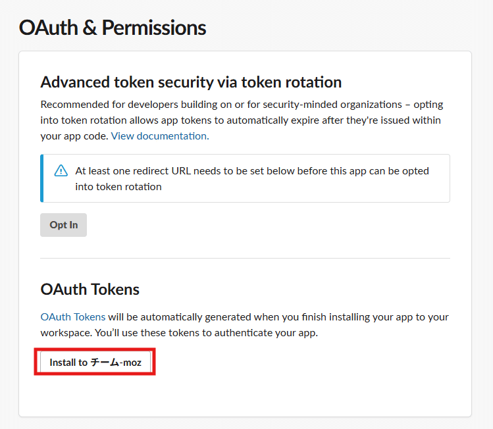
Task: Click the greyed-out Opt In button
Action: tap(63, 225)
